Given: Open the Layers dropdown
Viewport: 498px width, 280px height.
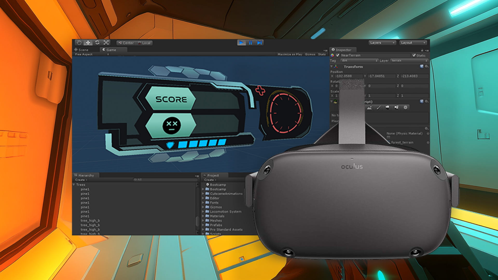Looking at the screenshot, I should [x=382, y=43].
